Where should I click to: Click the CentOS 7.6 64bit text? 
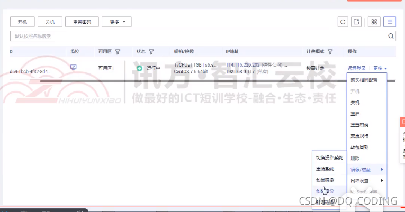191,72
